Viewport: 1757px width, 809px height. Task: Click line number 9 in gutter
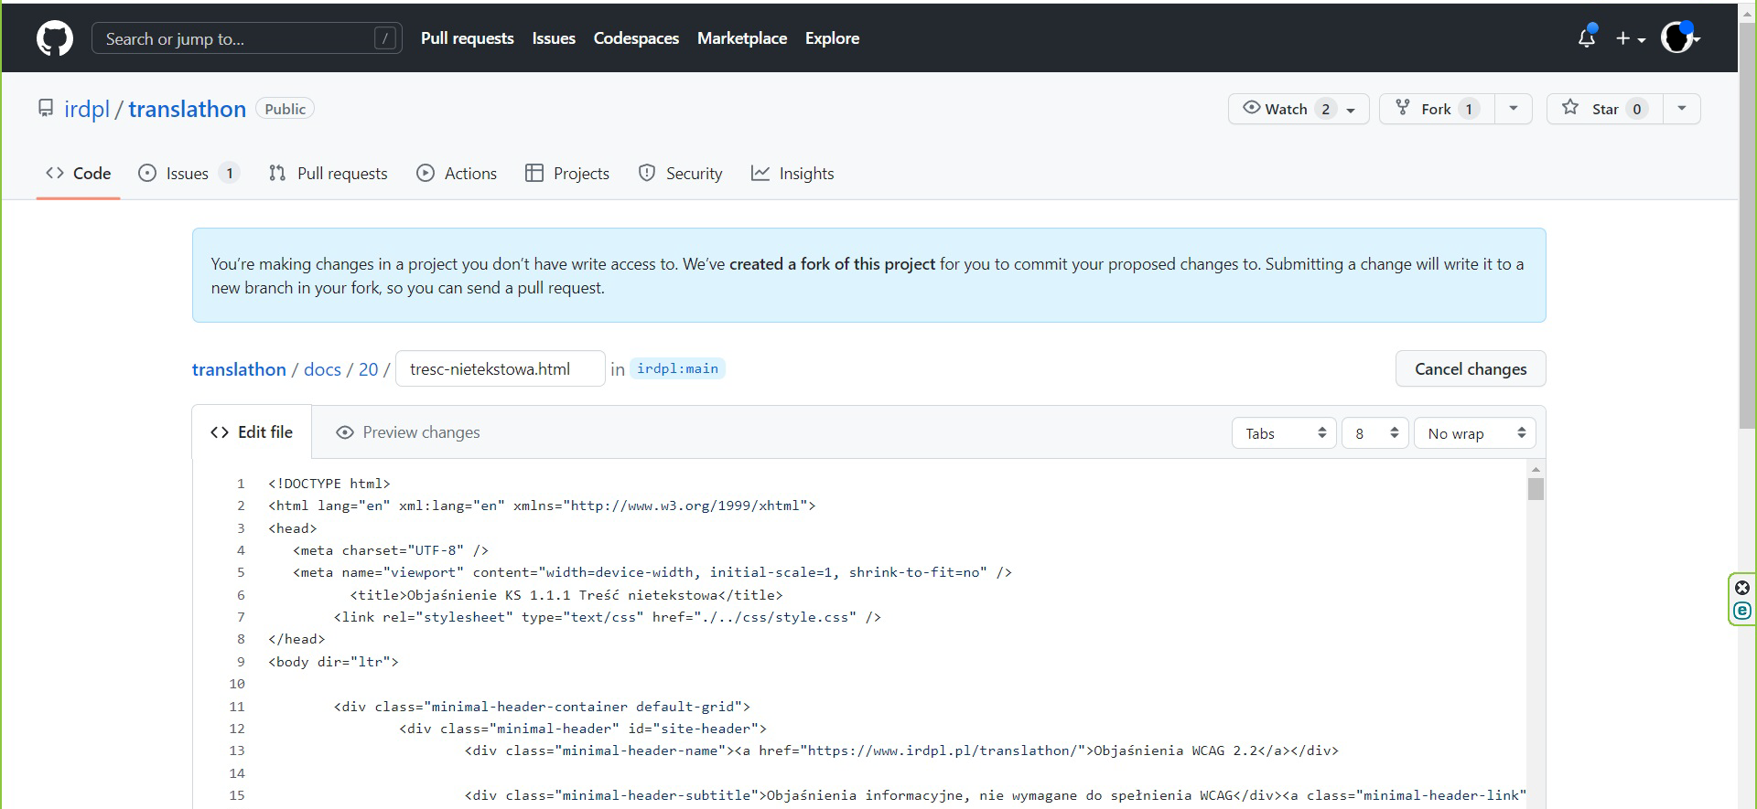241,662
